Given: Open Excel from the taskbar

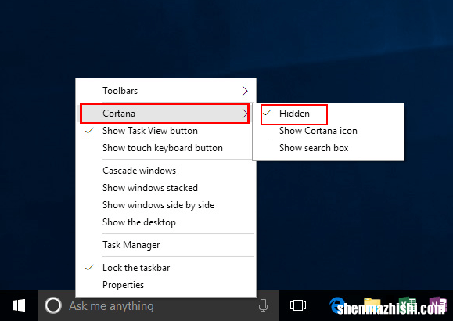Looking at the screenshot, I should point(408,305).
